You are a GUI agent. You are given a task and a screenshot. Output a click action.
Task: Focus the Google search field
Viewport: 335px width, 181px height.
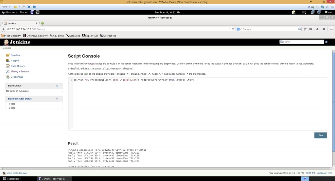270,29
